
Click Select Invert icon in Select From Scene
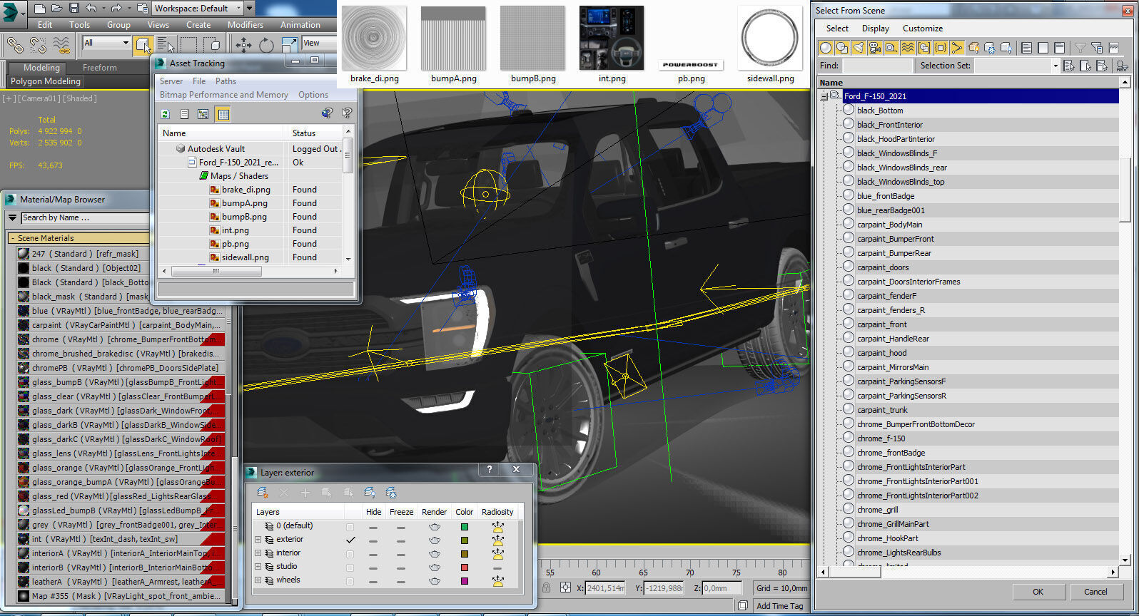1060,48
